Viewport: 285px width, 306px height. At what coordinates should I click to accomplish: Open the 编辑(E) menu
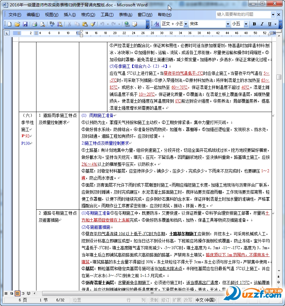[33, 15]
